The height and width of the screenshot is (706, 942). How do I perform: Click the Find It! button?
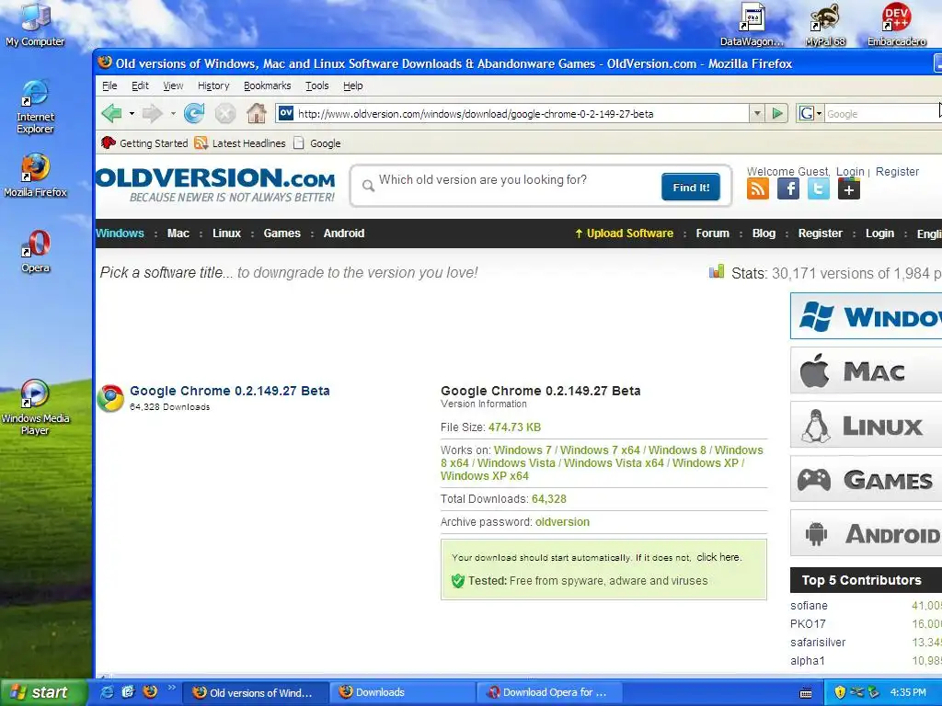691,188
